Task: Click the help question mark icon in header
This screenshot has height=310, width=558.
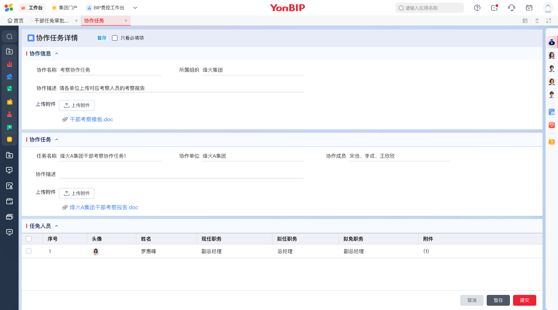Action: pos(477,8)
